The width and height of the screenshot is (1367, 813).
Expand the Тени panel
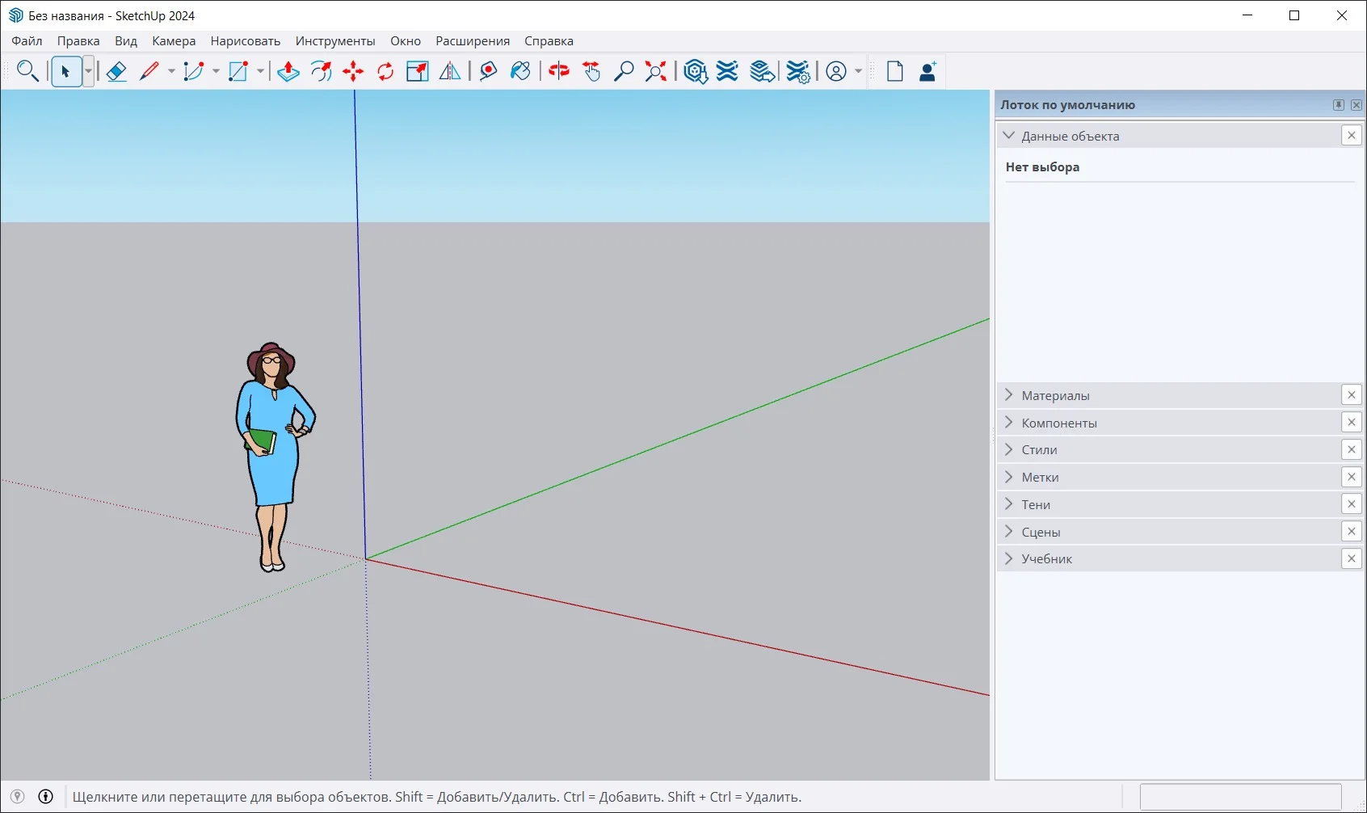[x=1009, y=504]
